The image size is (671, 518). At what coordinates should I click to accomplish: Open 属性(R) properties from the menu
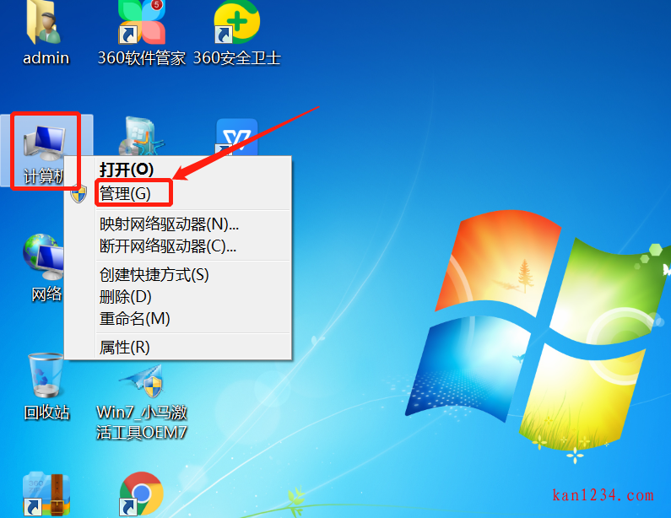[124, 347]
